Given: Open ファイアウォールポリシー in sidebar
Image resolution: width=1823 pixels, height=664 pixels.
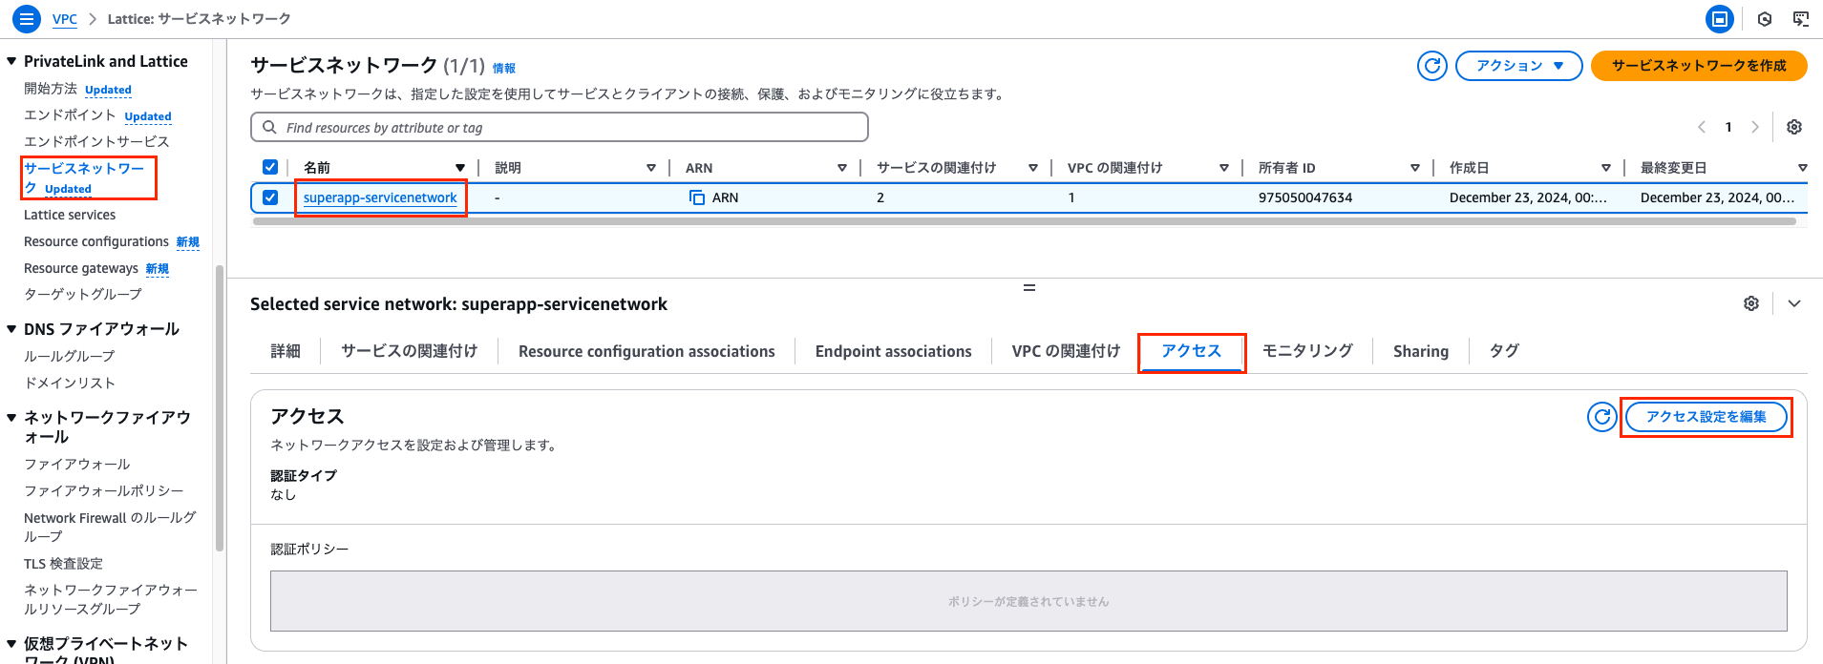Looking at the screenshot, I should click(x=104, y=490).
